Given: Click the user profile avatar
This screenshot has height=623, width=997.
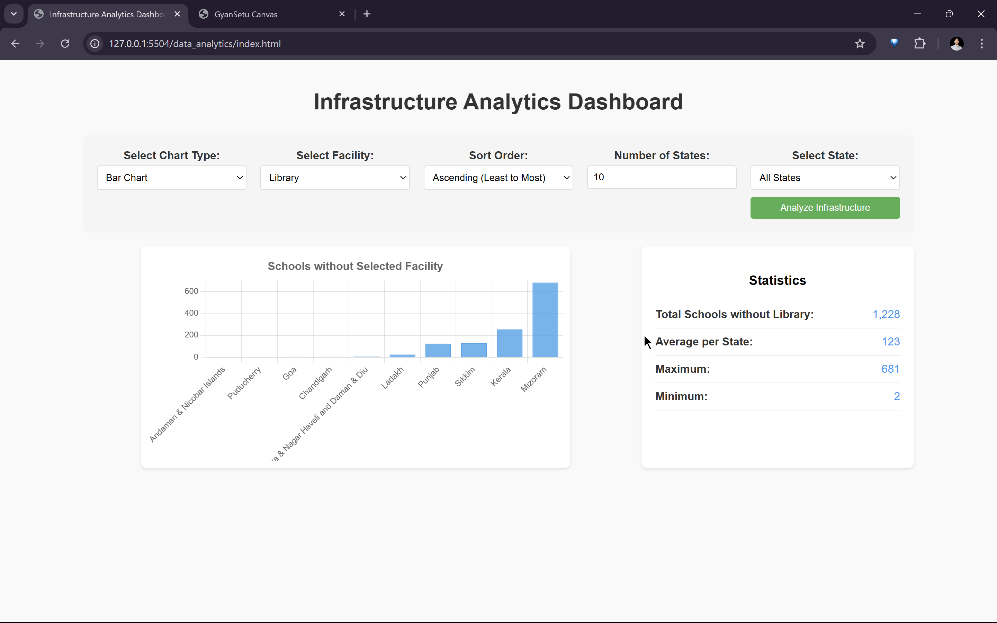Looking at the screenshot, I should tap(956, 44).
